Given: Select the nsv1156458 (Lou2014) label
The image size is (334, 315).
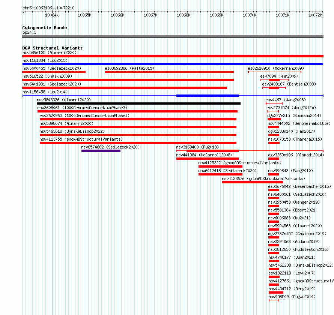Looking at the screenshot, I should [45, 92].
